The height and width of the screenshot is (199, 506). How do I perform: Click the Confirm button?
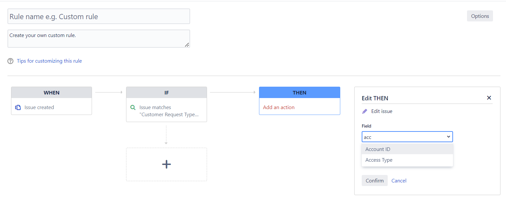point(374,180)
